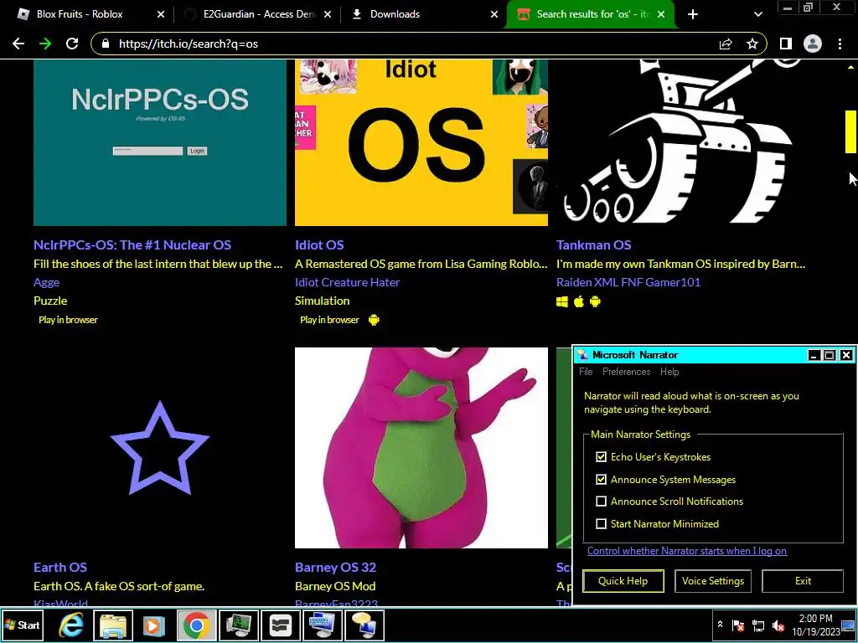Image resolution: width=858 pixels, height=643 pixels.
Task: Open Windows Explorer folder from taskbar
Action: (x=113, y=625)
